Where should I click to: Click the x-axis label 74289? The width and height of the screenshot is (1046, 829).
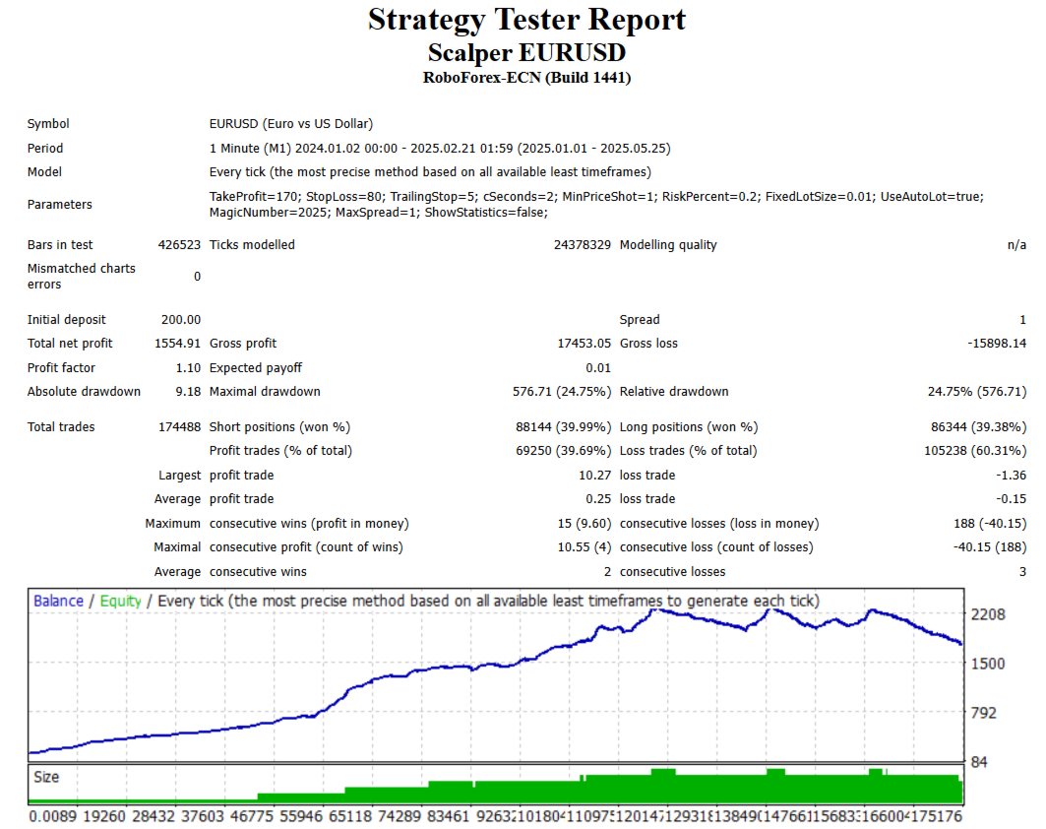pyautogui.click(x=399, y=816)
